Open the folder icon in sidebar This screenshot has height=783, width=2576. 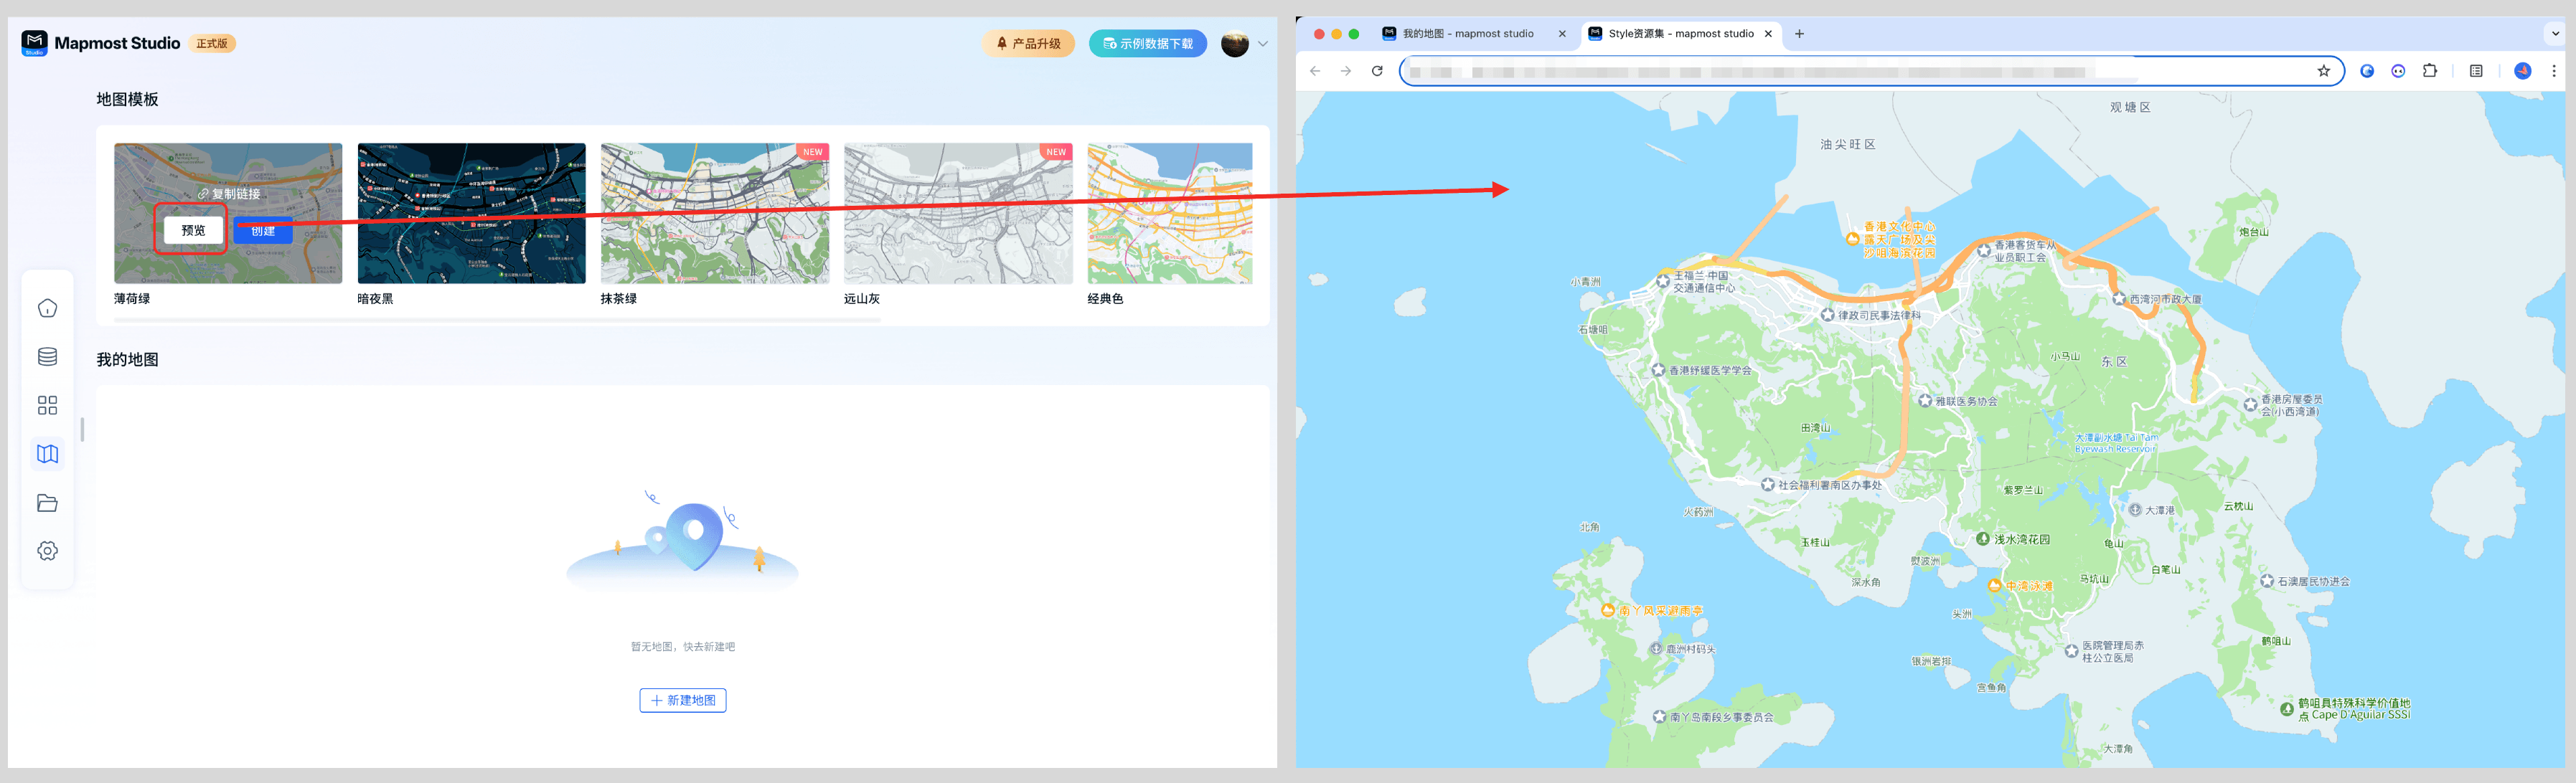[x=47, y=503]
